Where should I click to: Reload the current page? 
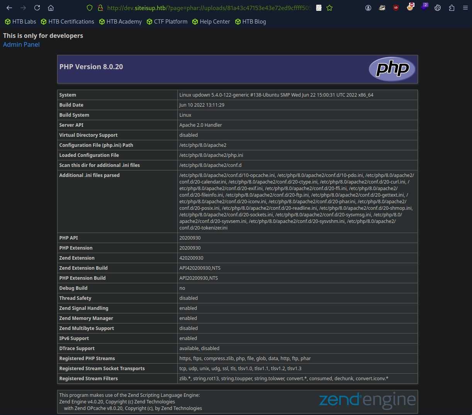pos(37,8)
